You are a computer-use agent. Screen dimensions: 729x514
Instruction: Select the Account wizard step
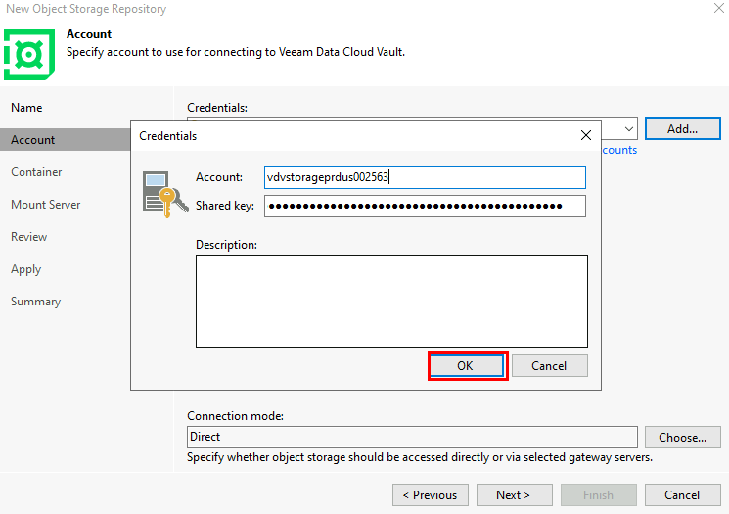coord(66,140)
